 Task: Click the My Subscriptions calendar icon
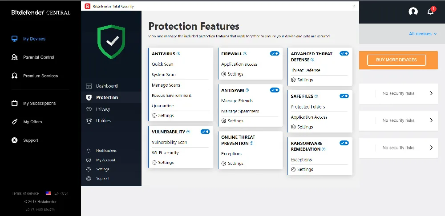pyautogui.click(x=15, y=103)
